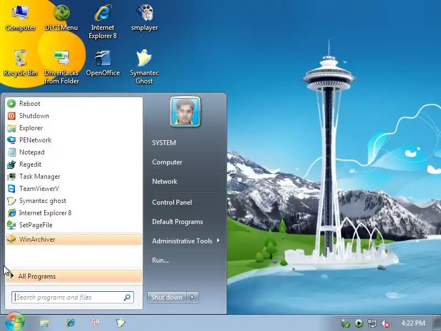Expand All Programs list

click(74, 276)
